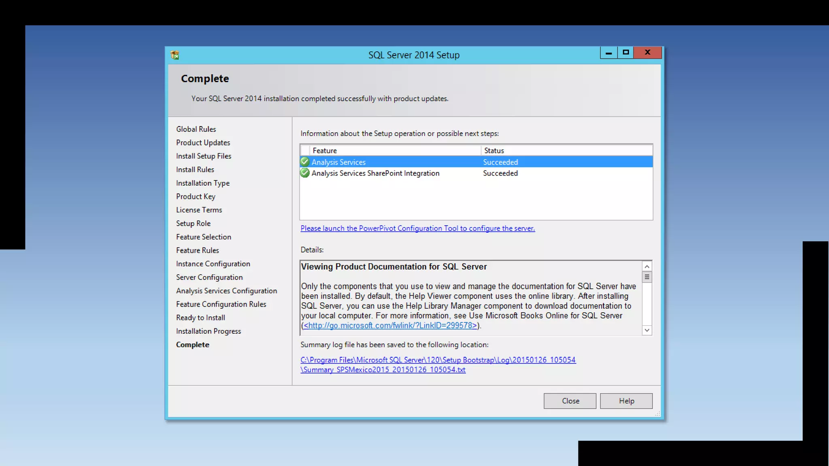The width and height of the screenshot is (829, 466).
Task: Click the Feature Selection step in sidebar
Action: click(x=204, y=237)
